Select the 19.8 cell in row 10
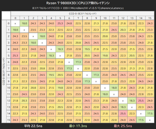Viewport: 156px width, 129px height. point(60,88)
